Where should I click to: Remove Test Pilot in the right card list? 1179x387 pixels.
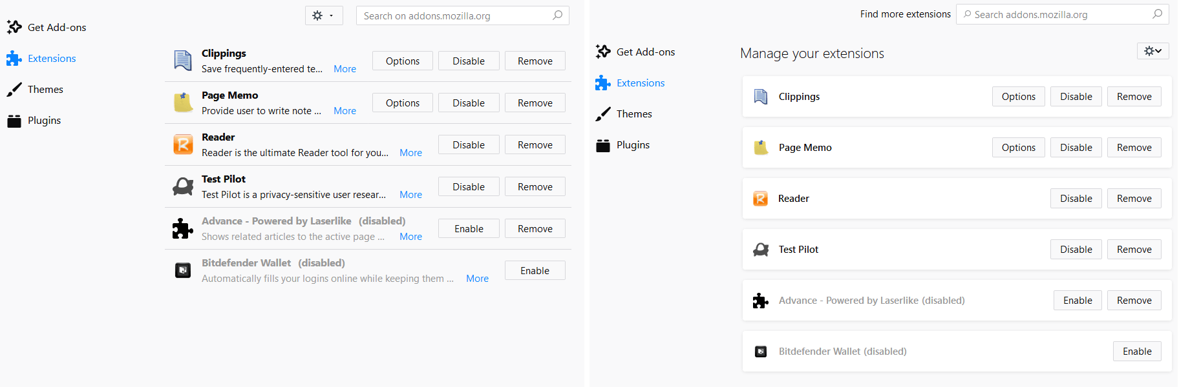click(x=1134, y=250)
